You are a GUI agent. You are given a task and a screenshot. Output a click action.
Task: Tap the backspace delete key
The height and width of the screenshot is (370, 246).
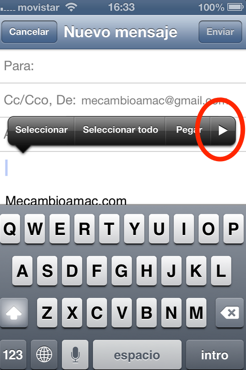229,313
